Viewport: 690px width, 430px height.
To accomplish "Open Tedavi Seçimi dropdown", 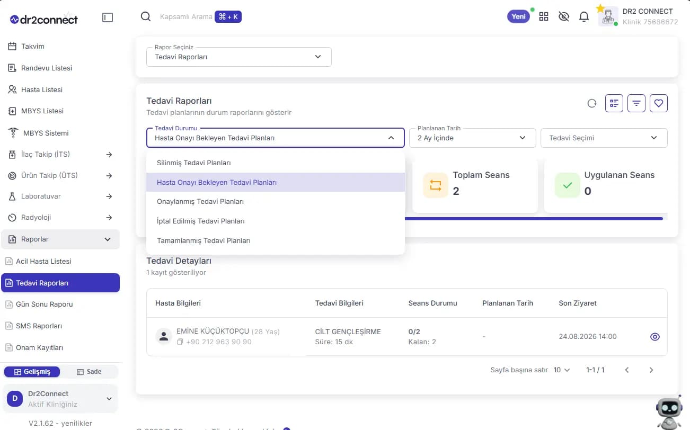I will [x=604, y=138].
